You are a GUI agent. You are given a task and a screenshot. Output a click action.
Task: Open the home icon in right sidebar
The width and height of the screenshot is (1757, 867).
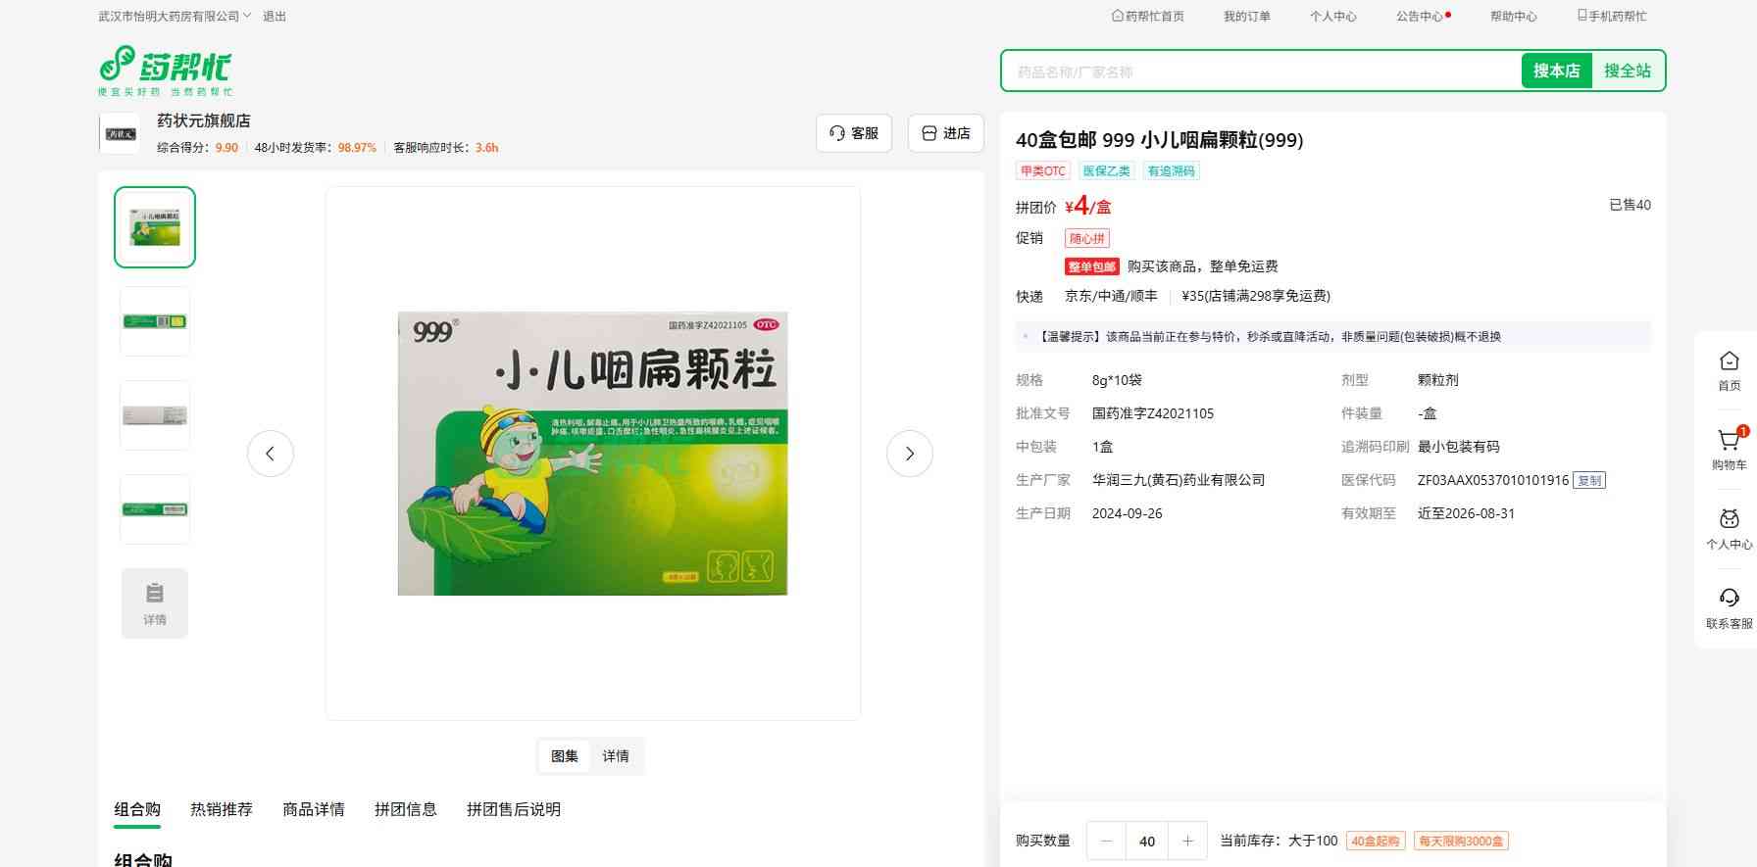[1729, 362]
